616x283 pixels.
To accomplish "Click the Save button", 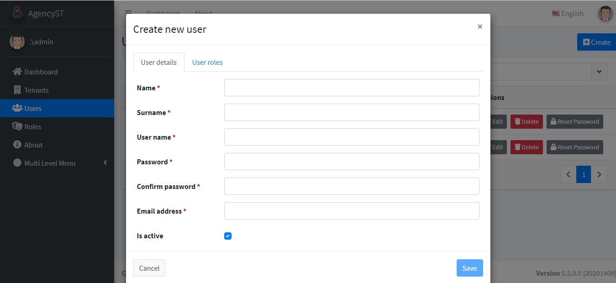I will [x=469, y=268].
